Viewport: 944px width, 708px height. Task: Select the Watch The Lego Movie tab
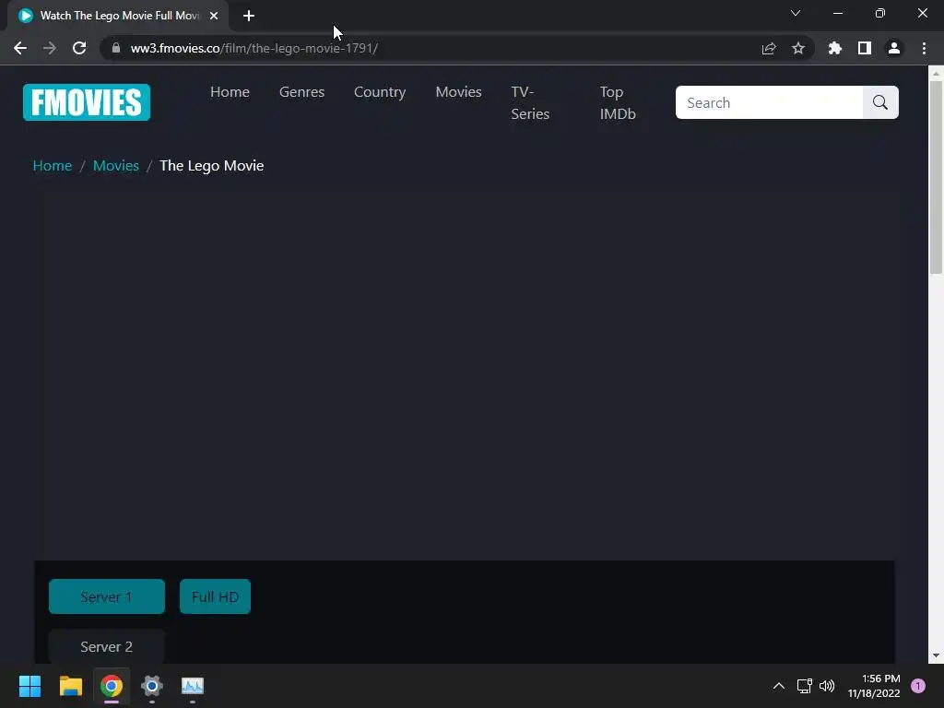point(119,16)
